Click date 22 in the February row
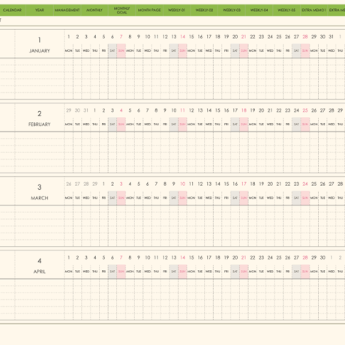This screenshot has height=345, width=345. click(279, 110)
